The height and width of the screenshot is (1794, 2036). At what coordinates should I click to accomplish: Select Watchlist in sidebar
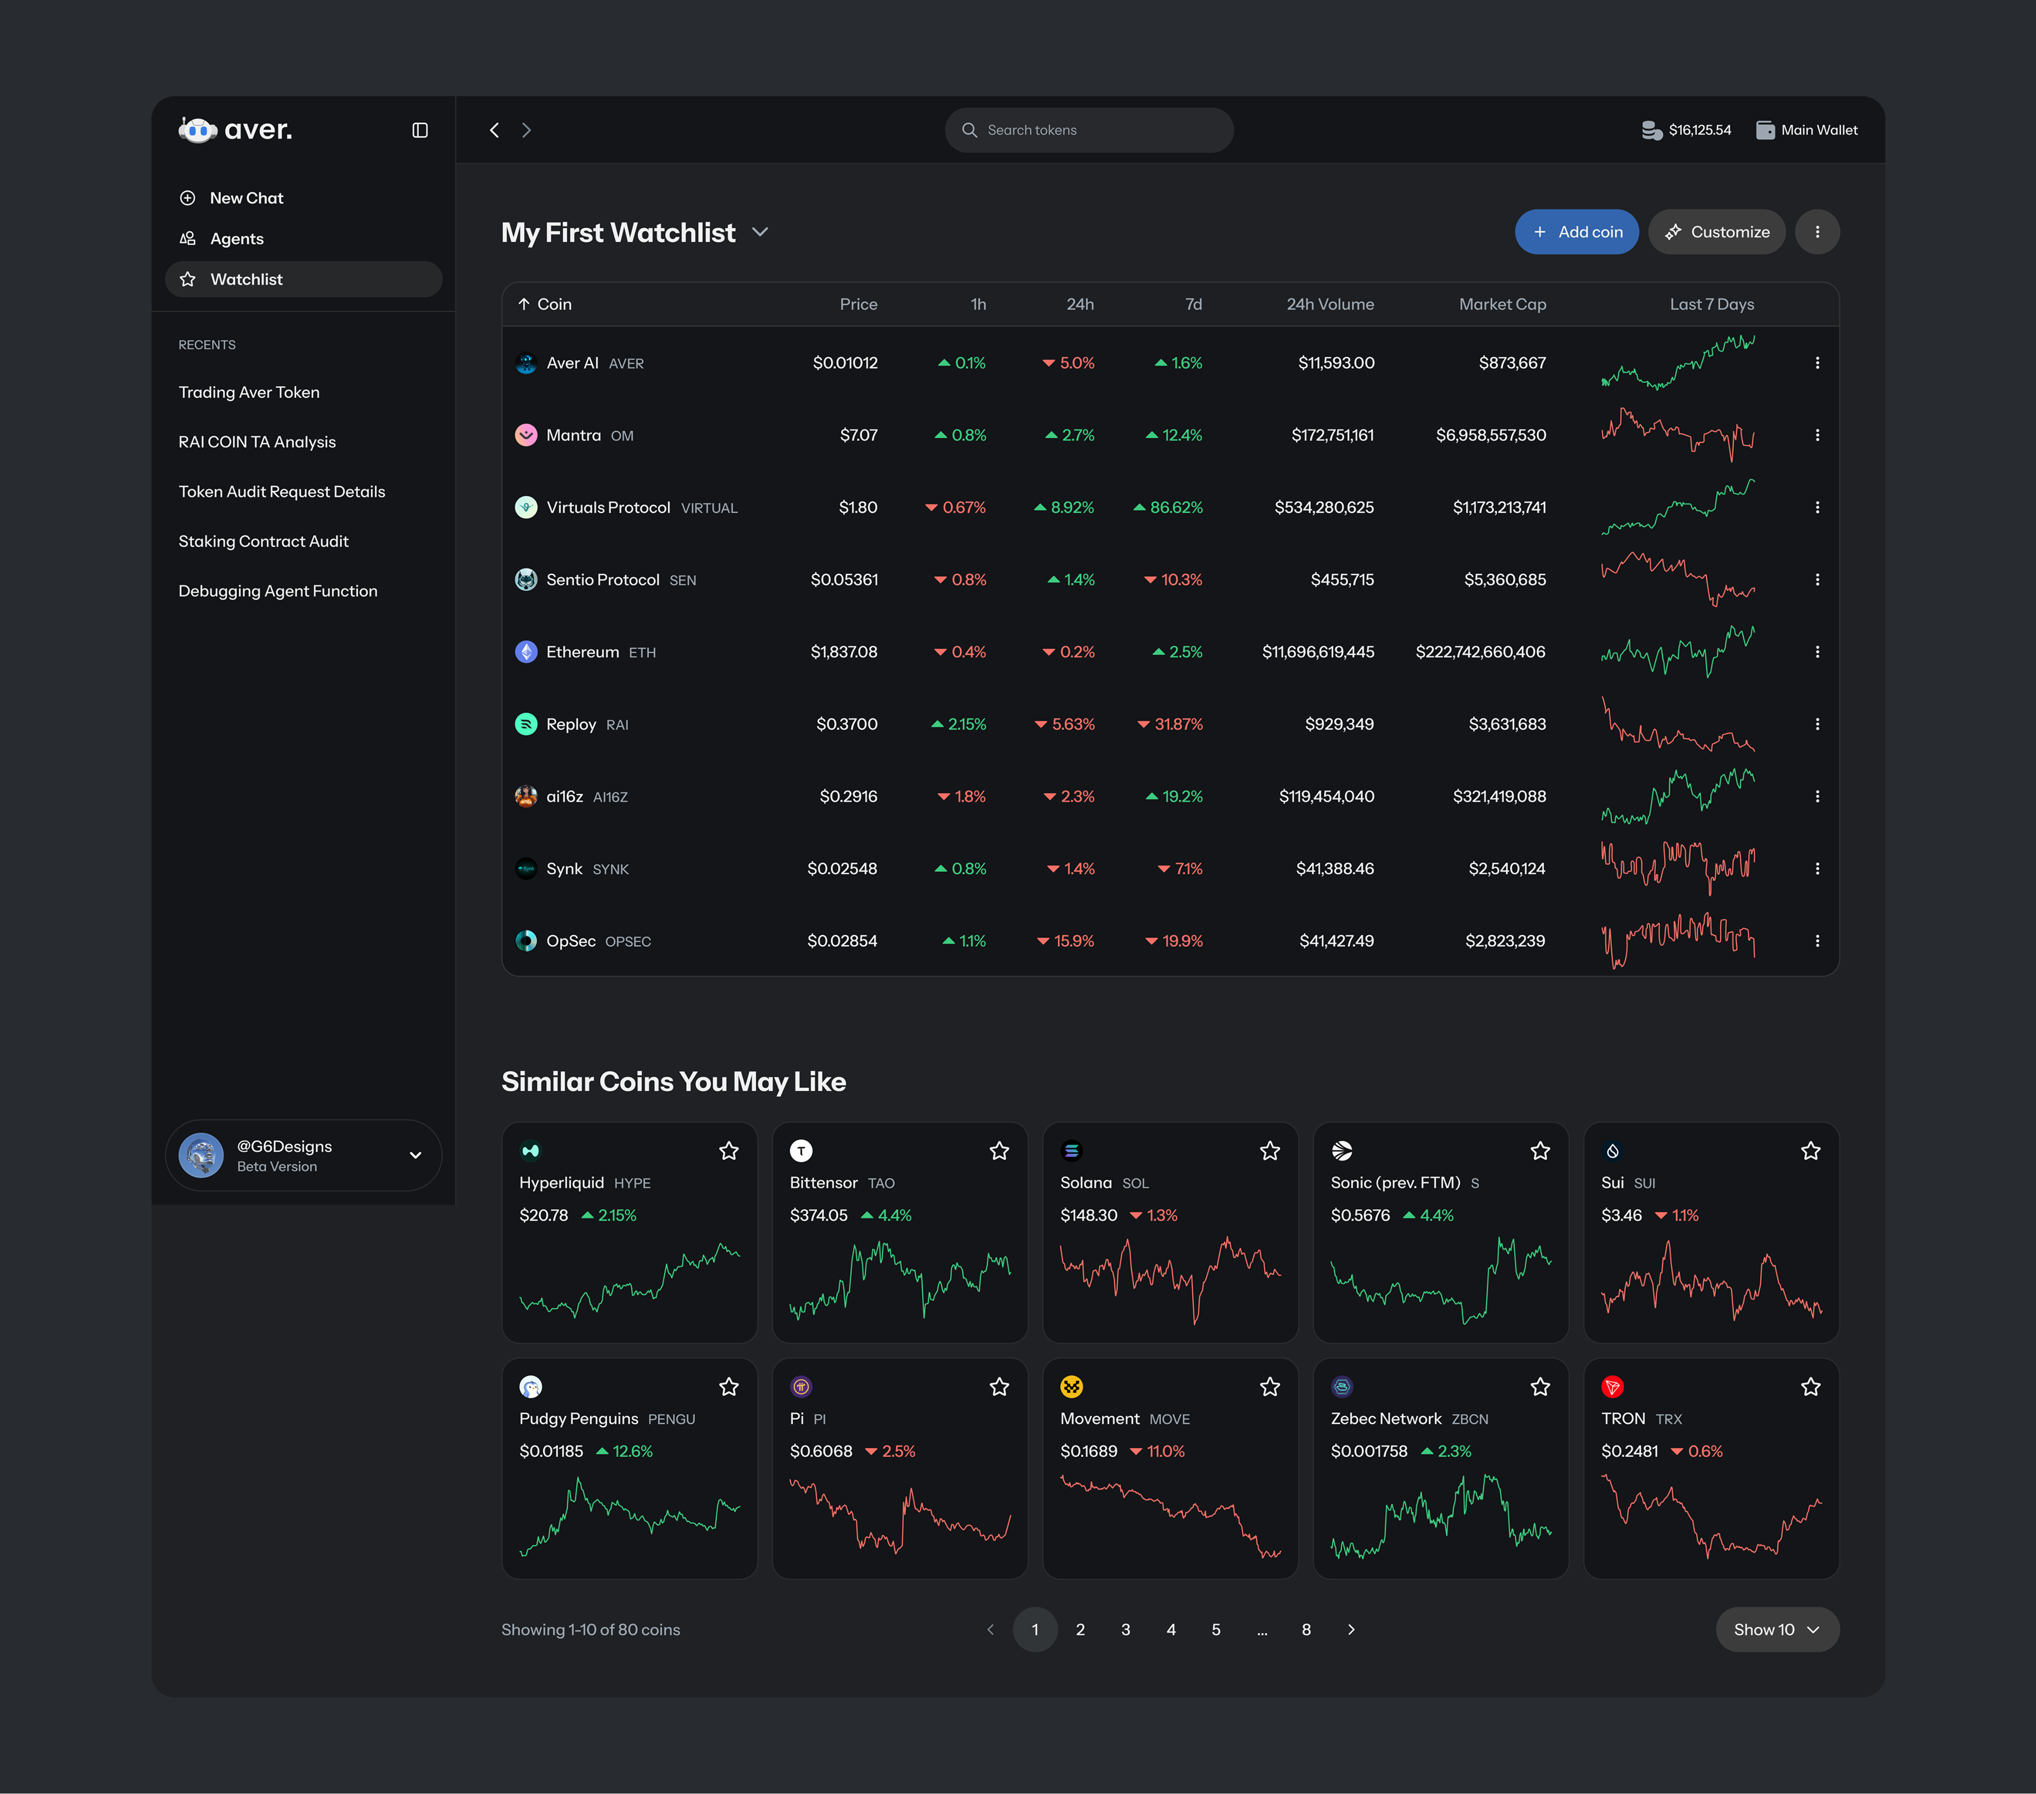pos(304,280)
